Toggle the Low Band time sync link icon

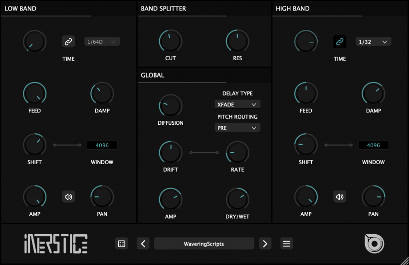coord(68,42)
